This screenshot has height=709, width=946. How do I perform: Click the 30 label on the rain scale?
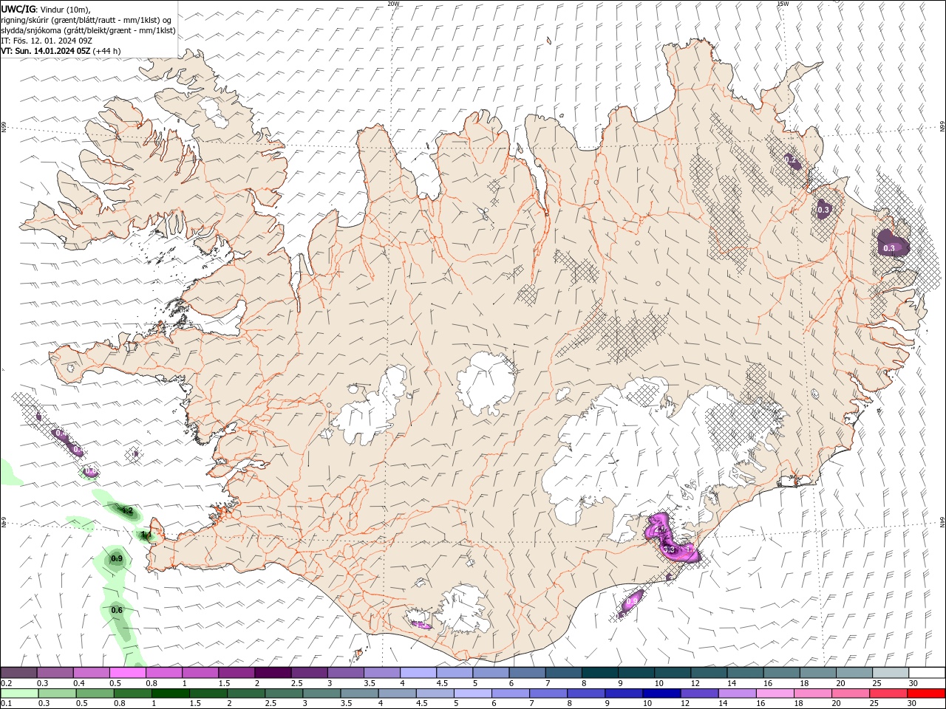pos(913,704)
